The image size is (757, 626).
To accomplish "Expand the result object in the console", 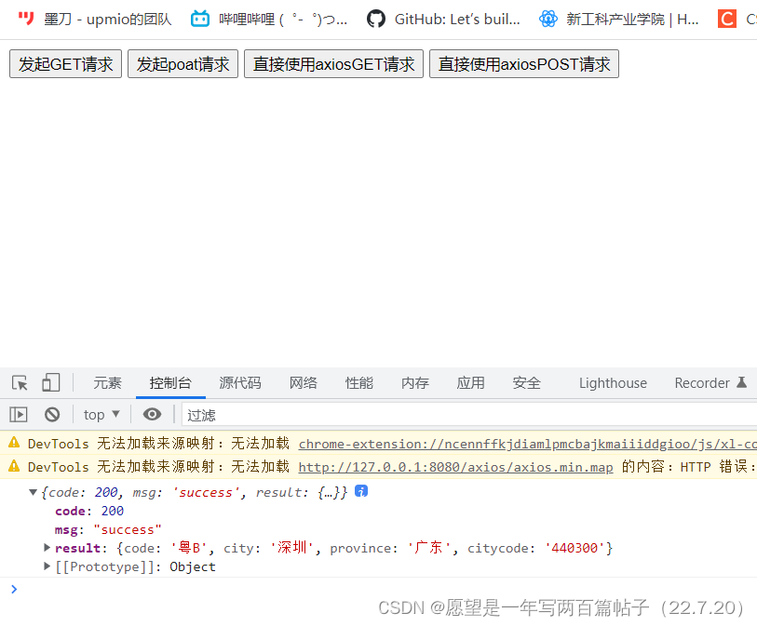I will pyautogui.click(x=47, y=548).
